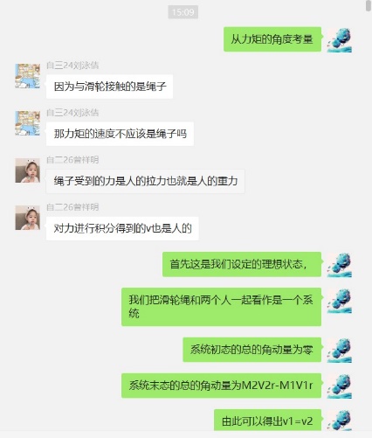Click the 15:09 timestamp label

click(x=183, y=12)
